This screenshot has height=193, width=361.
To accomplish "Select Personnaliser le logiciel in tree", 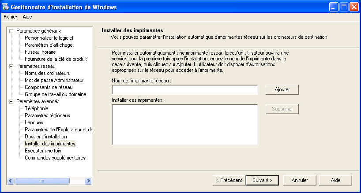I will 49,38.
